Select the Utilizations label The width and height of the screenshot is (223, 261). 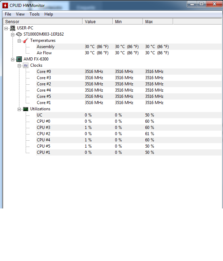[x=40, y=109]
